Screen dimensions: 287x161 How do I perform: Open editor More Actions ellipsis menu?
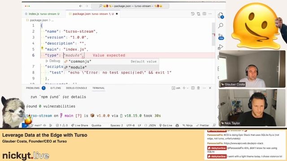[210, 14]
